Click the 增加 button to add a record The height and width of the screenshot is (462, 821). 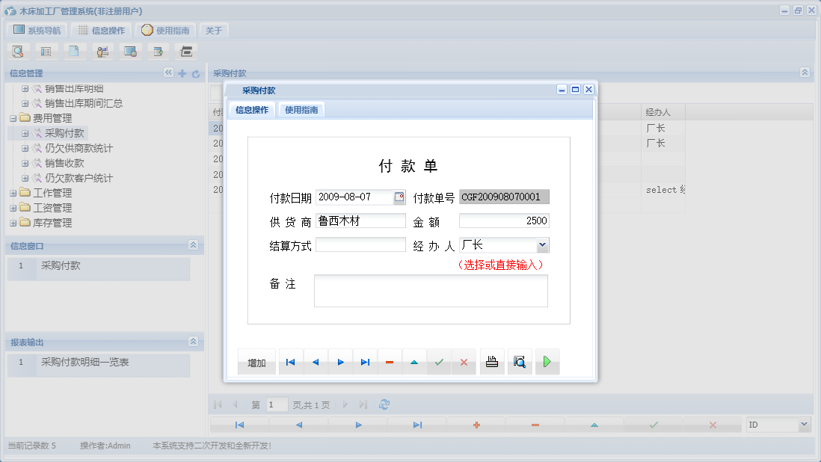click(256, 361)
